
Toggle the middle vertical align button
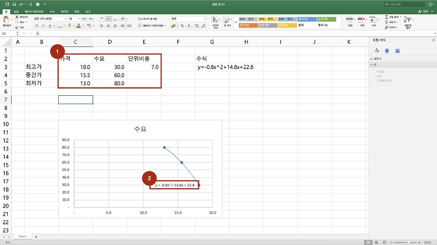108,19
